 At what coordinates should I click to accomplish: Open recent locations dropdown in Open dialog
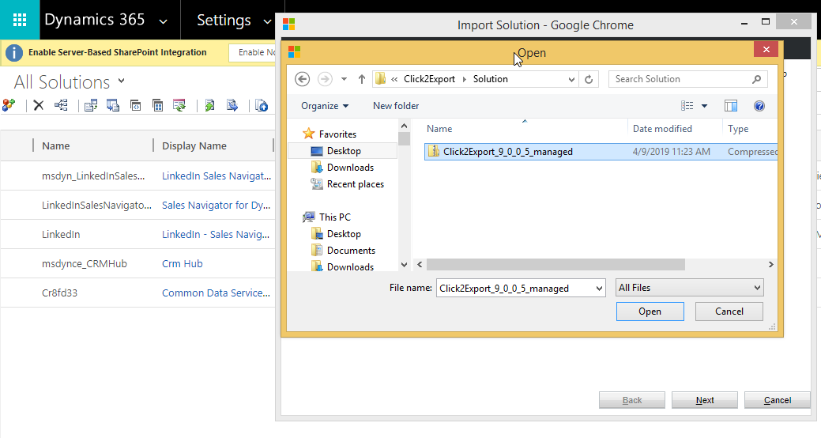(344, 79)
